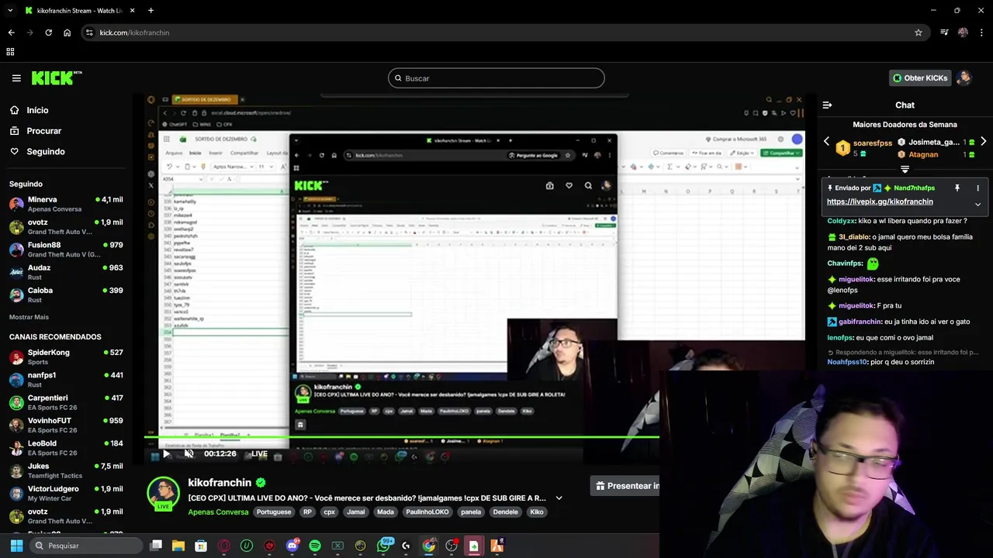The height and width of the screenshot is (558, 993).
Task: Open Chrome three-dot menu
Action: pos(982,33)
